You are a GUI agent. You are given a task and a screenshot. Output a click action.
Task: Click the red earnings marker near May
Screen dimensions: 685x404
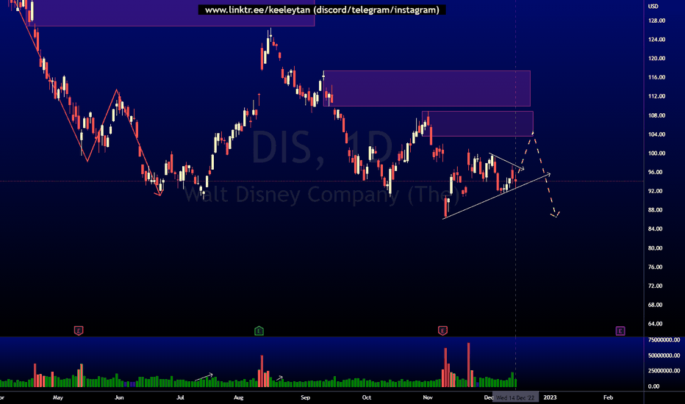pos(79,331)
